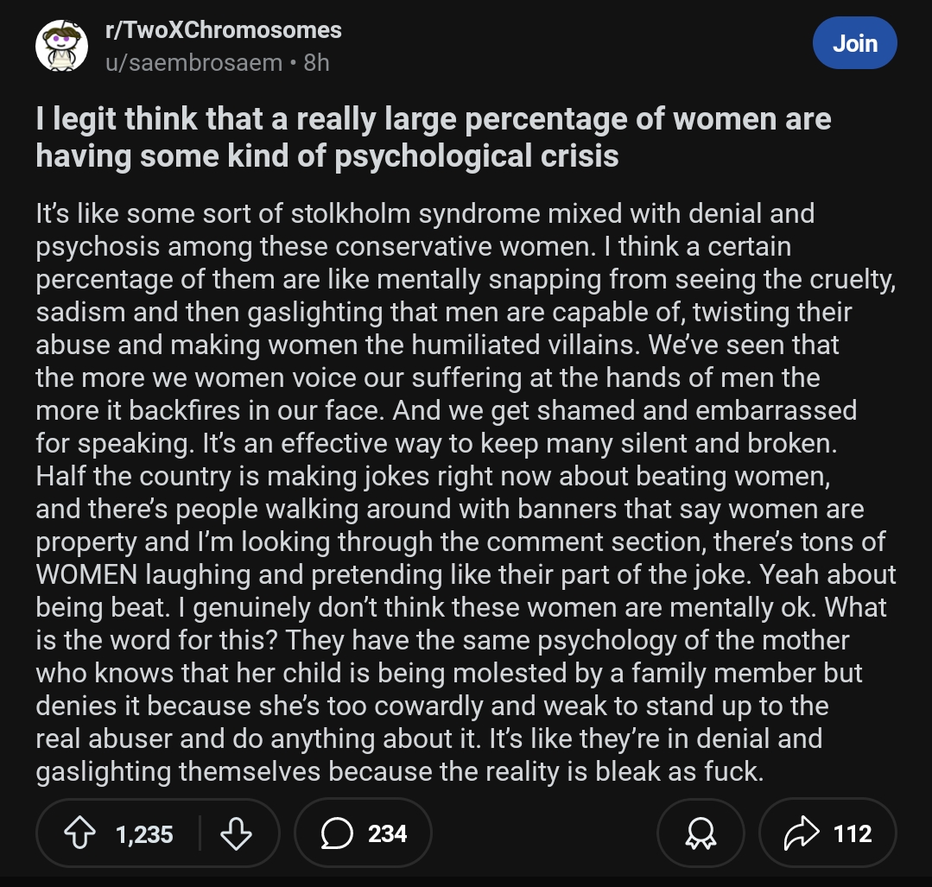Viewport: 932px width, 887px height.
Task: Click the TwoXChromosomes community avatar
Action: click(61, 46)
